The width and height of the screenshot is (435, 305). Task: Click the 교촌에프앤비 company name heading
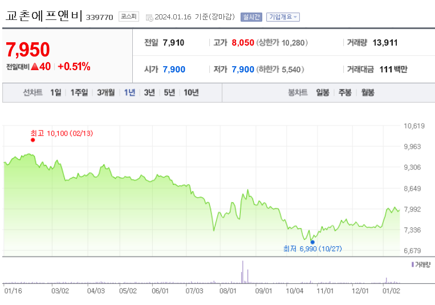[44, 16]
